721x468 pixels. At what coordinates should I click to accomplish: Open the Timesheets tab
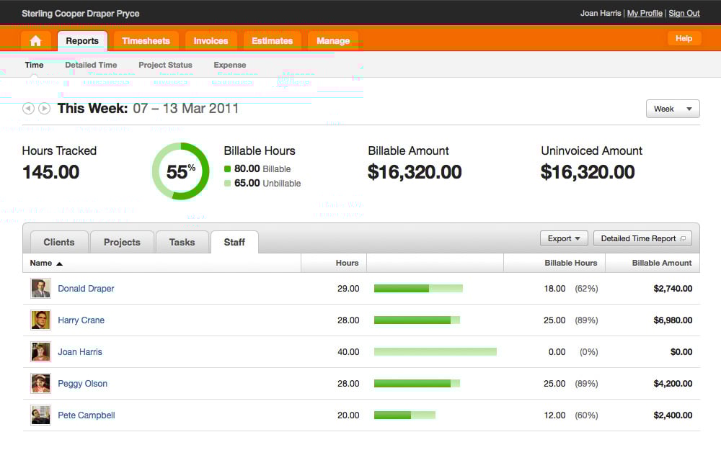point(146,41)
